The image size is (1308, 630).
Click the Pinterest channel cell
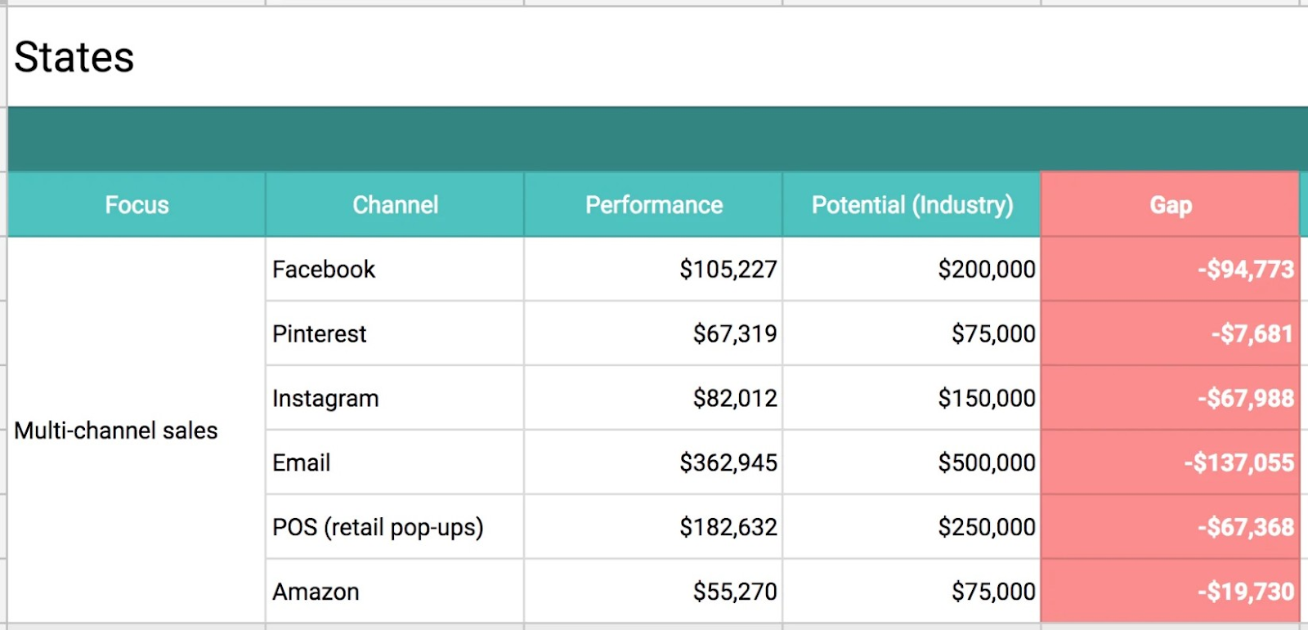point(320,333)
